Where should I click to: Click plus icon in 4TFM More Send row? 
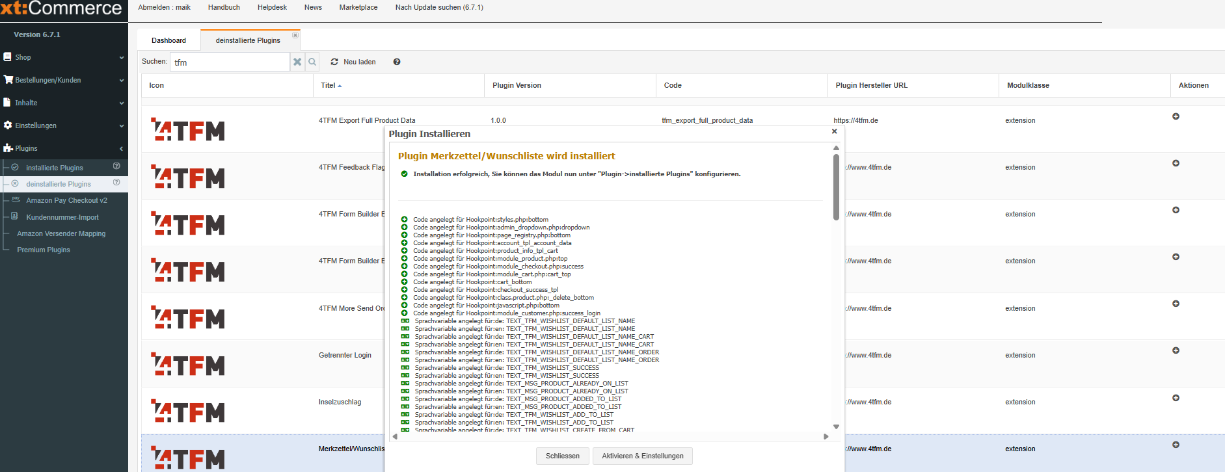[1176, 304]
